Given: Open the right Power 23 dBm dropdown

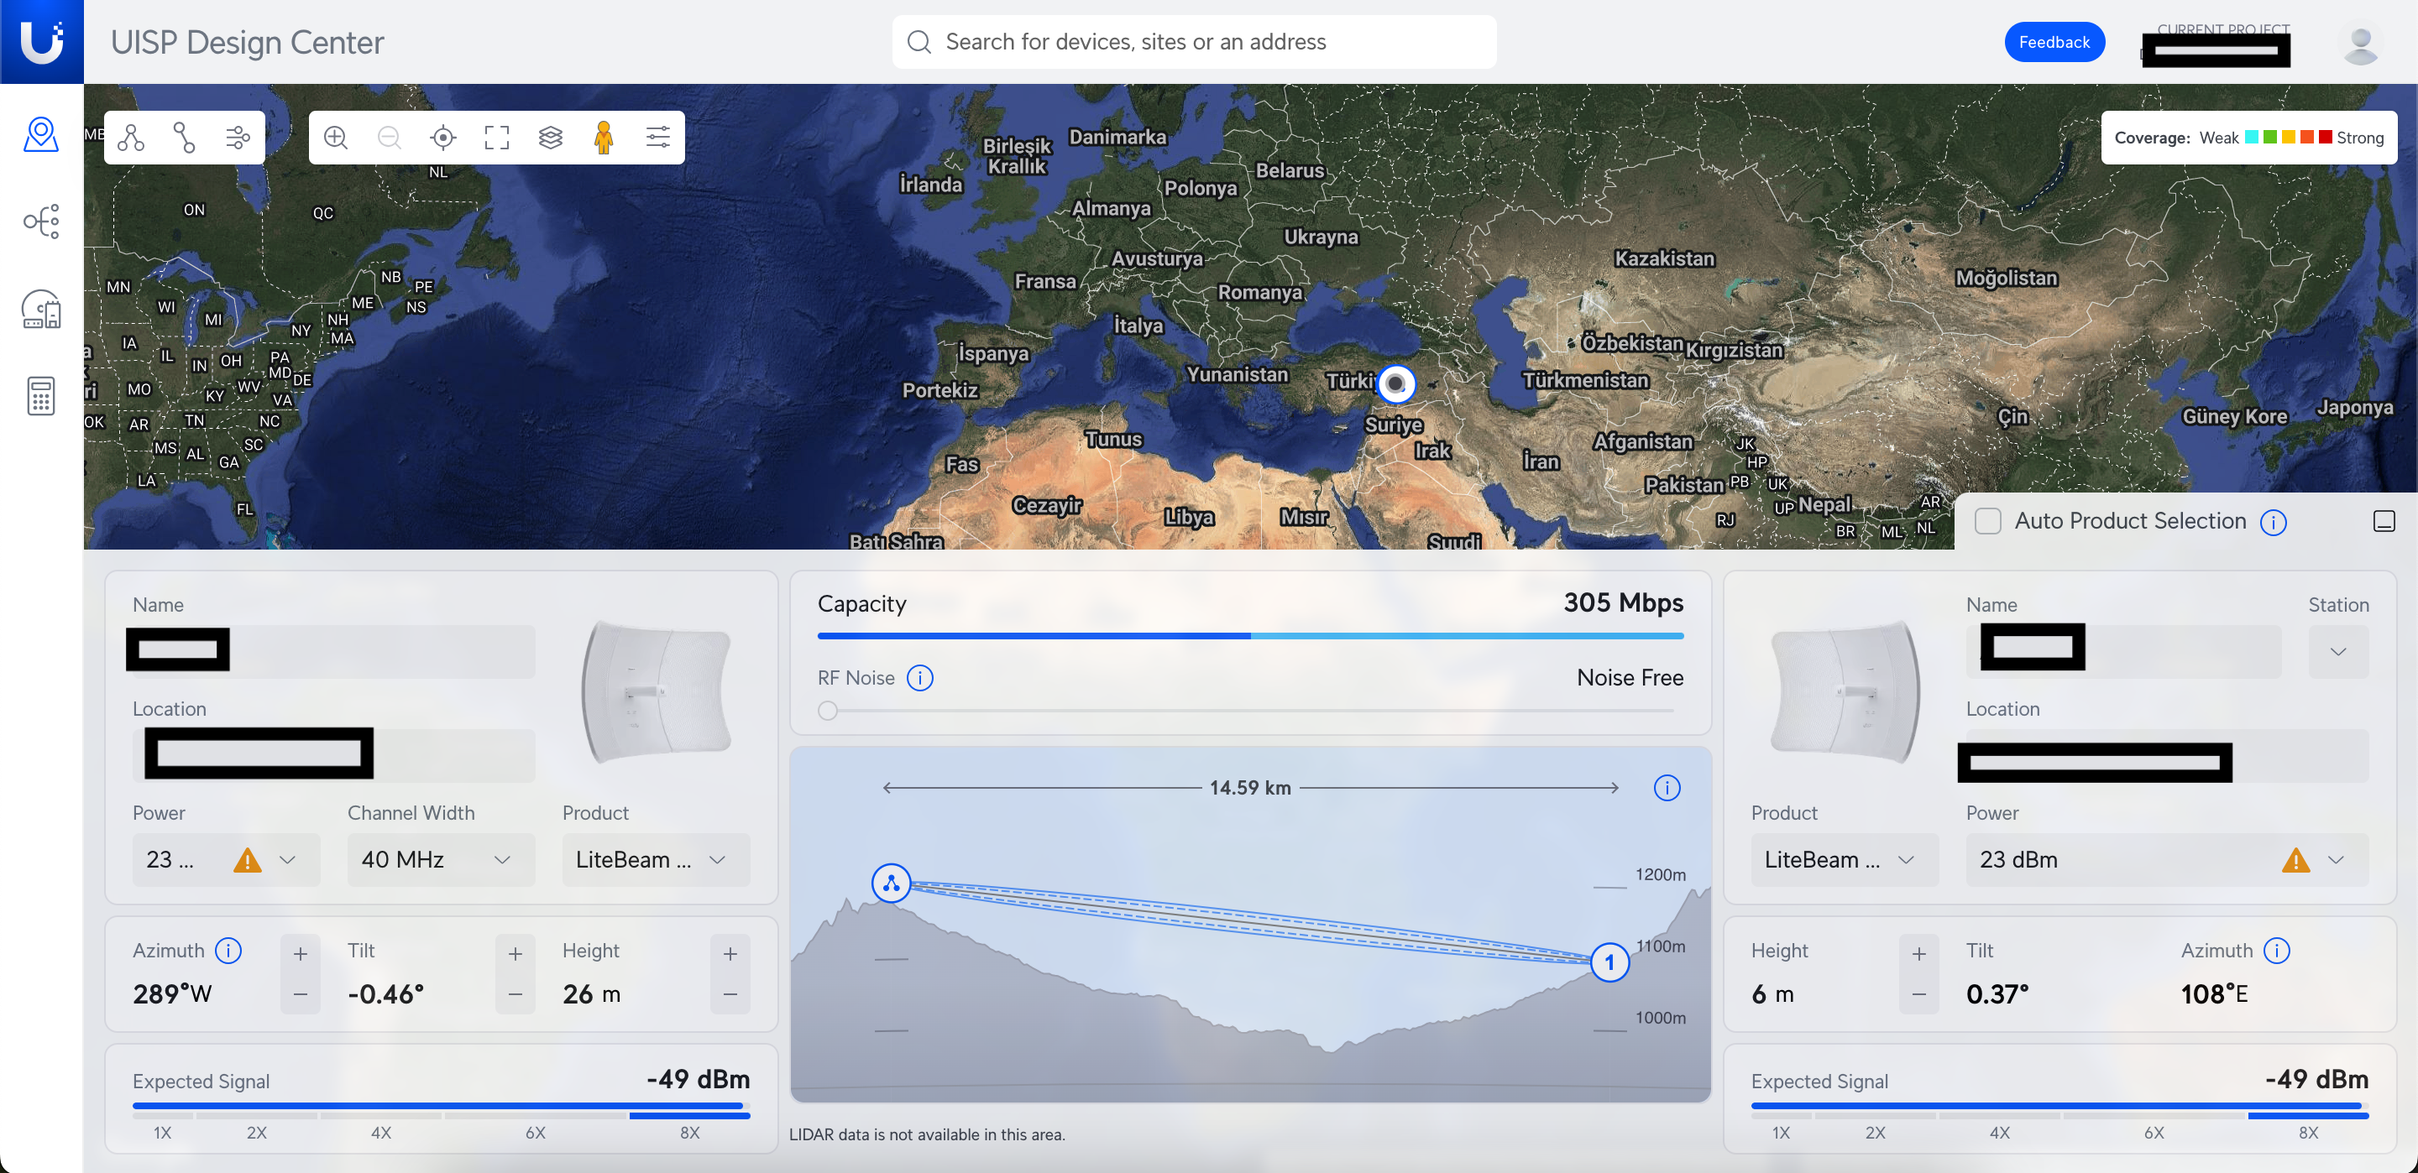Looking at the screenshot, I should (x=2167, y=859).
